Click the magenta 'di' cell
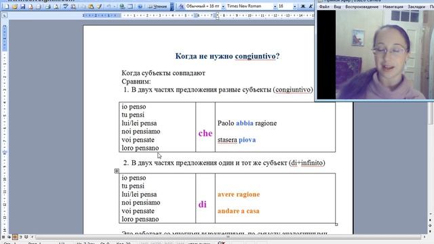Viewport: 434px width, 244px height. tap(202, 204)
